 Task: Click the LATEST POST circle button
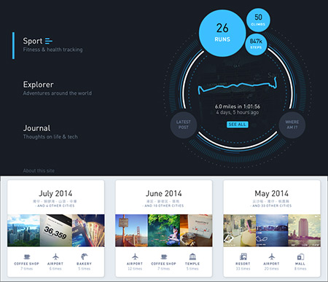(184, 125)
